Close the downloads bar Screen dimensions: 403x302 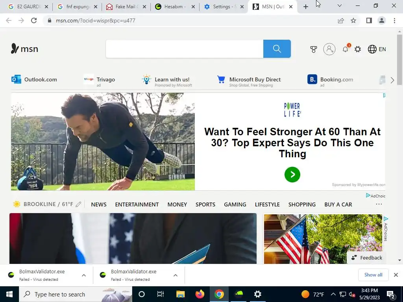[x=396, y=275]
